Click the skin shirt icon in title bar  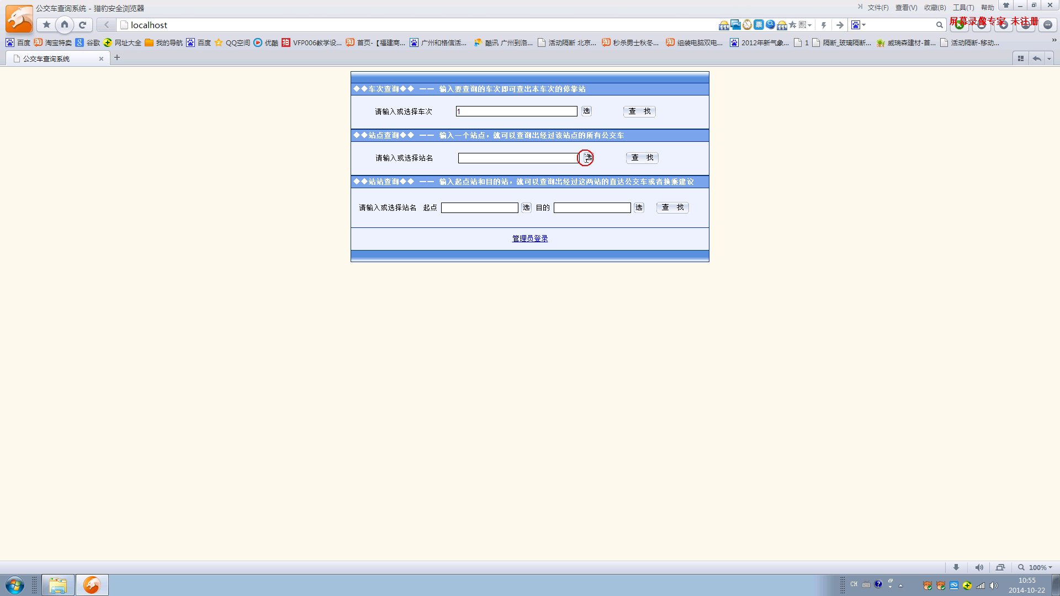(x=1006, y=6)
